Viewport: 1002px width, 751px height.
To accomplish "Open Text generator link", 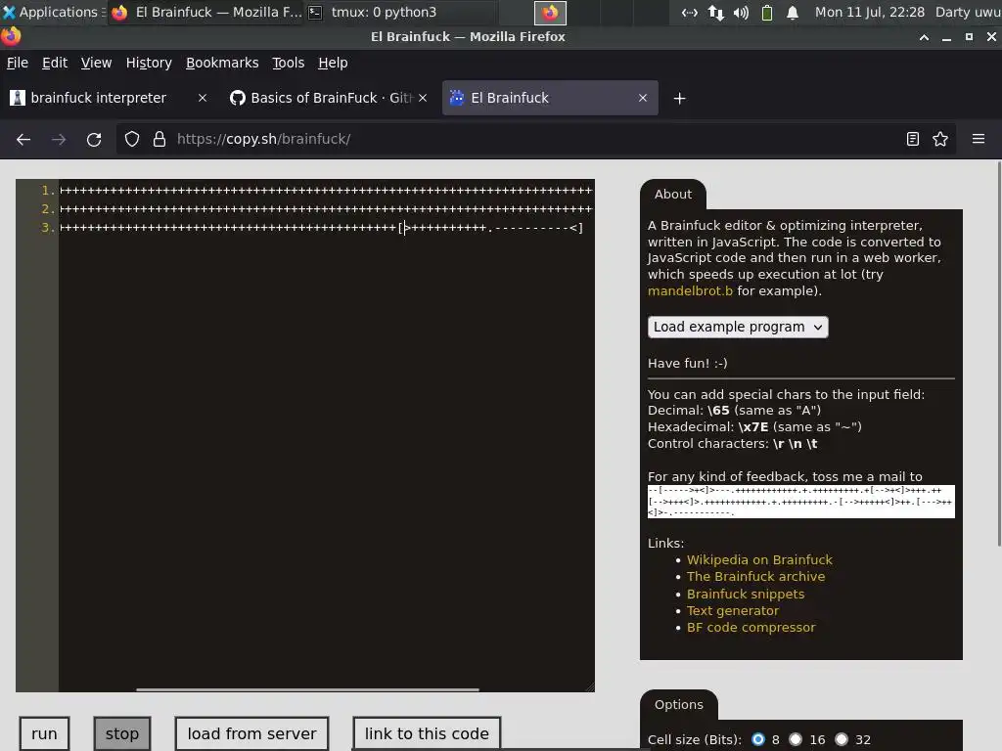I will [x=732, y=611].
